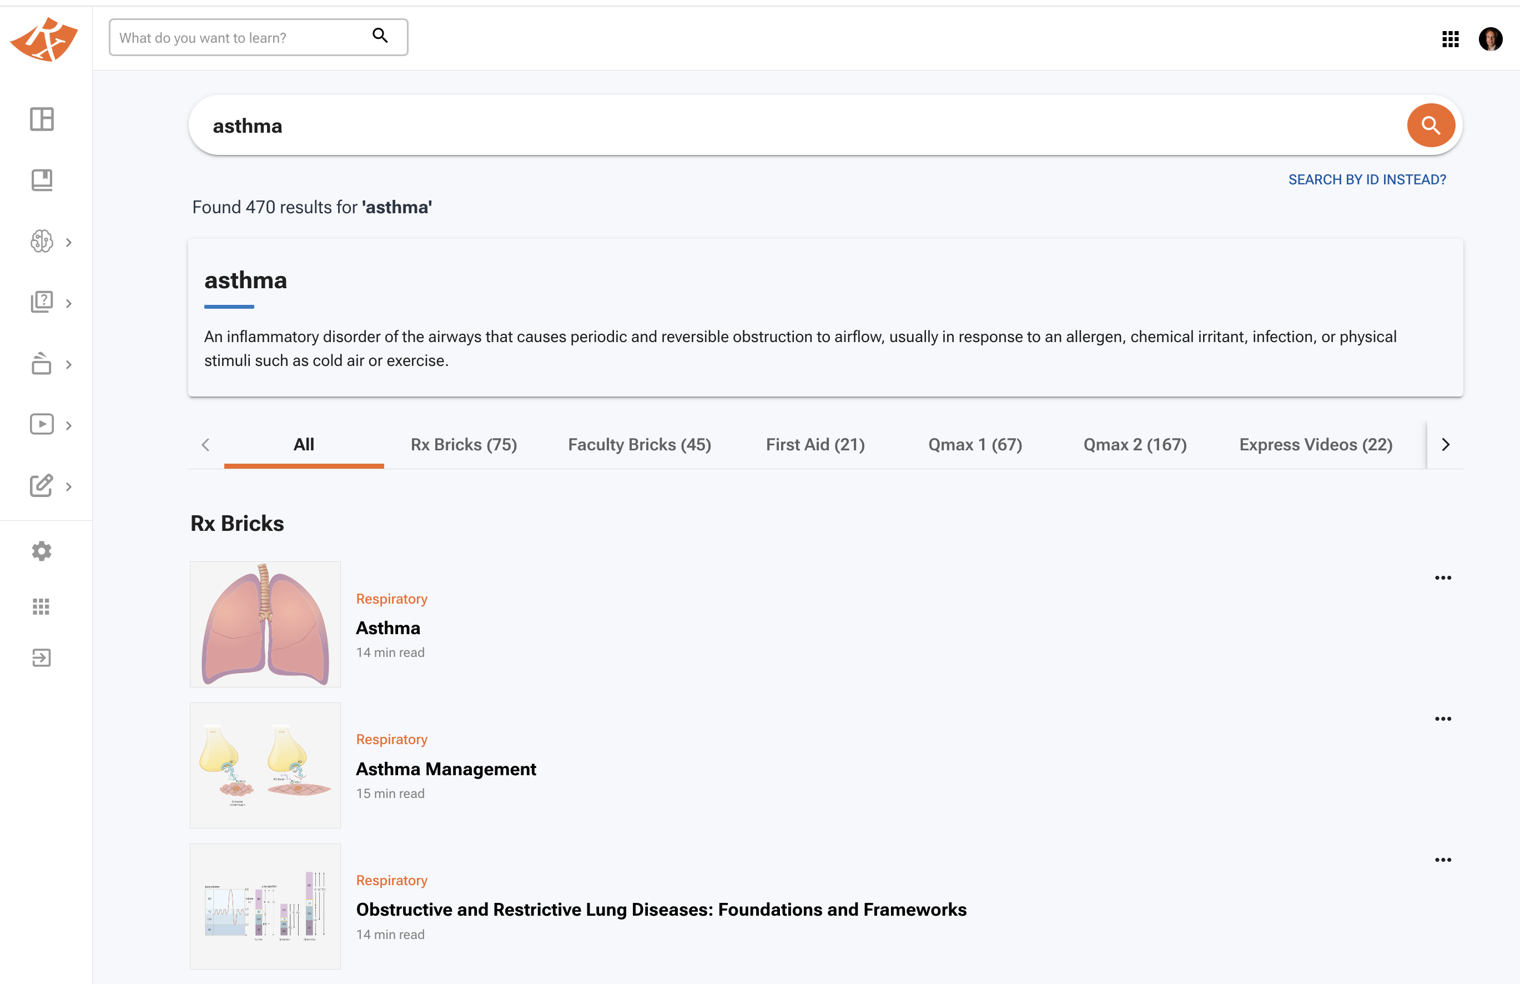Open the videos icon in the sidebar
Image resolution: width=1520 pixels, height=984 pixels.
coord(42,424)
